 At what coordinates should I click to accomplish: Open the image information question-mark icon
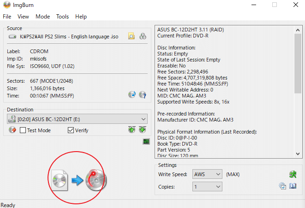[x=143, y=95]
